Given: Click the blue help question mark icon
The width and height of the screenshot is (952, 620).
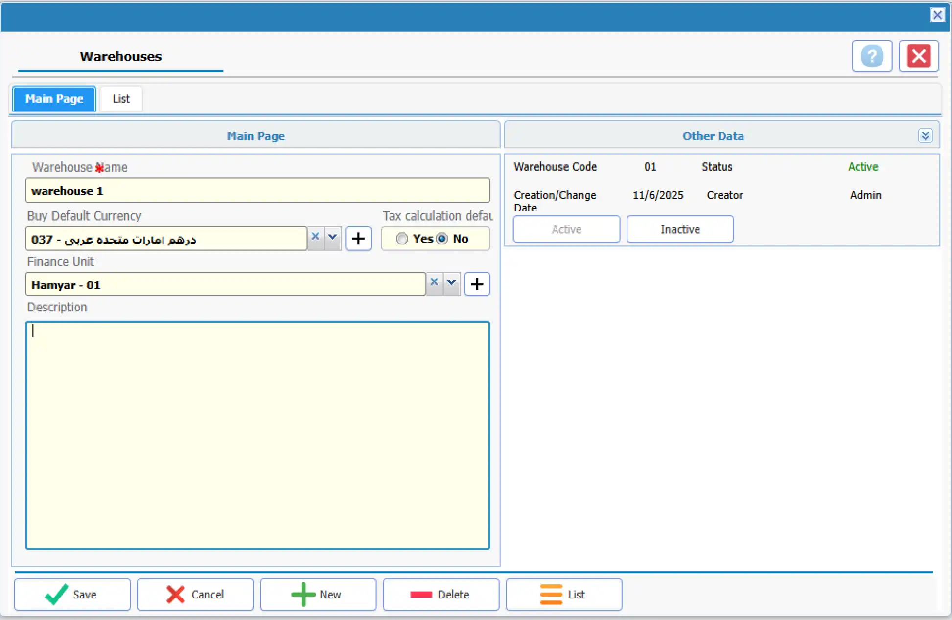Looking at the screenshot, I should [872, 56].
